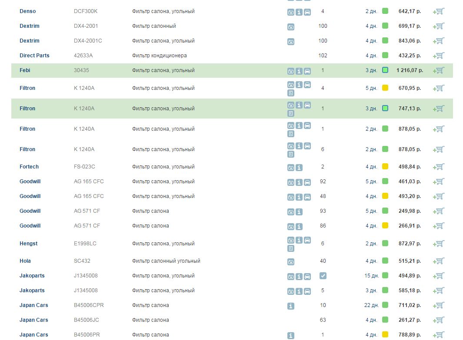Click green status square for Febi 1 216,07
Screen dimensions: 463x340
click(x=385, y=70)
